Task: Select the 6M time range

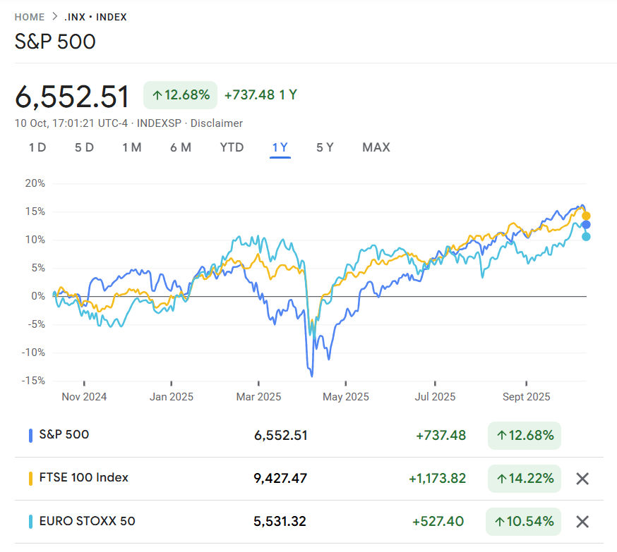Action: [x=180, y=147]
